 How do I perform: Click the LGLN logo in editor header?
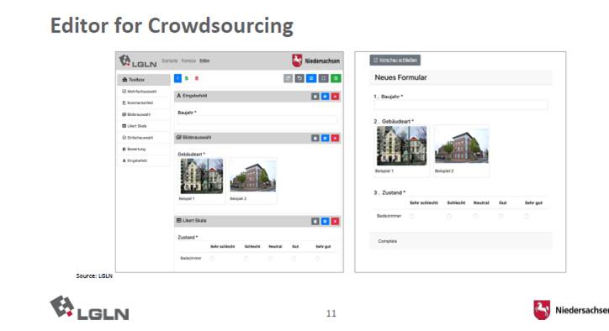pos(138,61)
